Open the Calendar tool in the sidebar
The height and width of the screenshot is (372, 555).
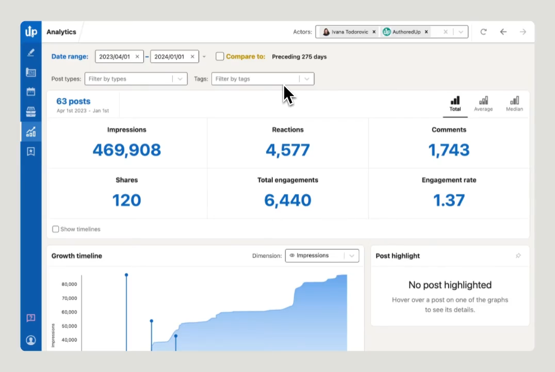(x=30, y=91)
